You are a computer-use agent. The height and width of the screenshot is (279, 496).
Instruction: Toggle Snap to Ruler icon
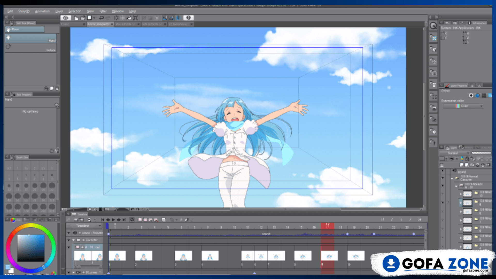click(165, 18)
